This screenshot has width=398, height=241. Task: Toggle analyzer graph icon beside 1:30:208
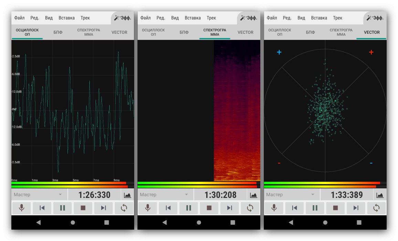(x=254, y=195)
